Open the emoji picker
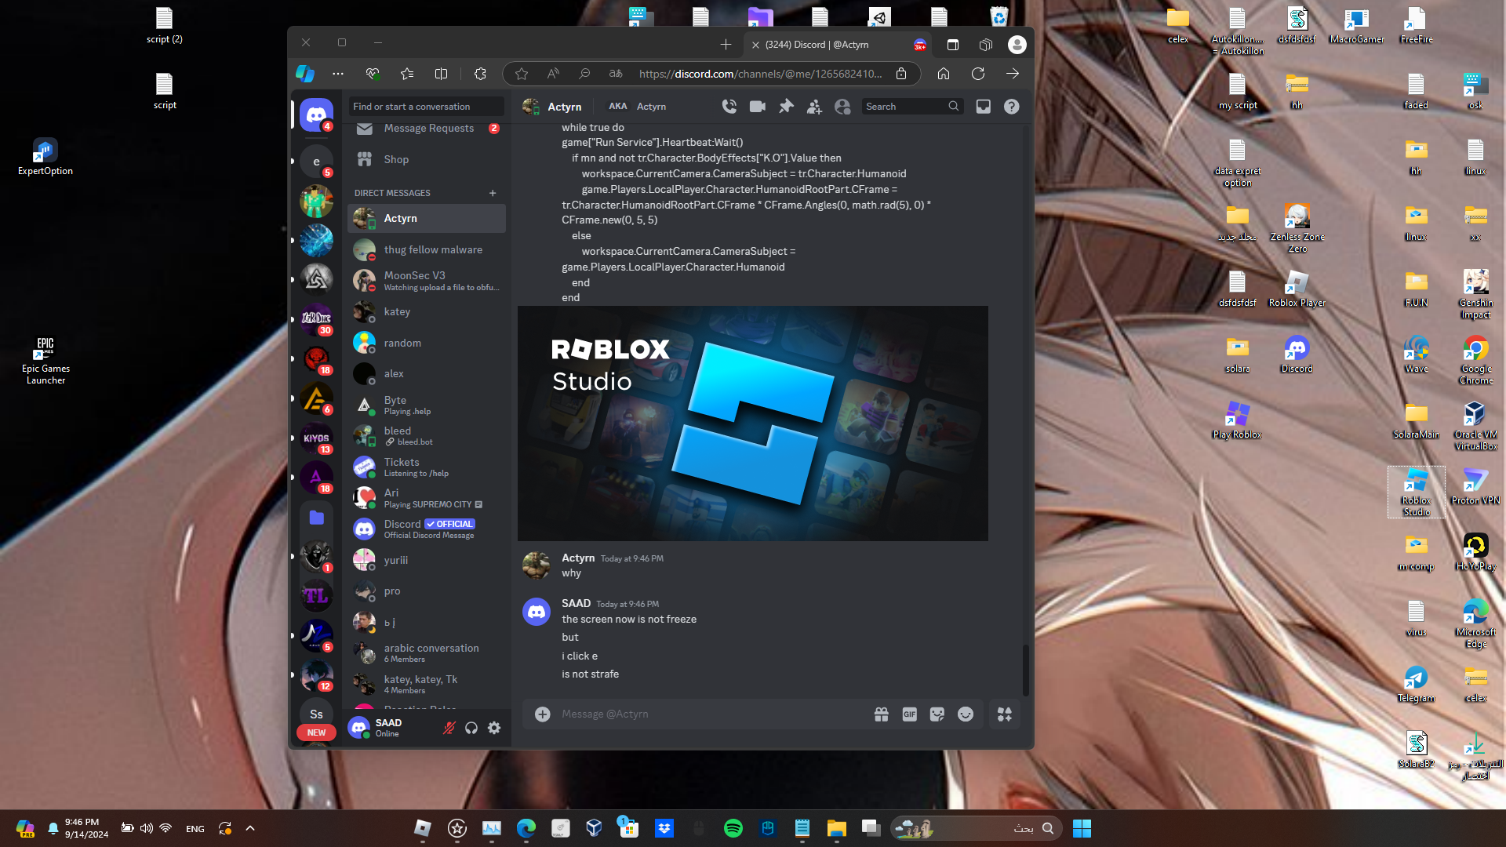The image size is (1506, 847). 966,714
